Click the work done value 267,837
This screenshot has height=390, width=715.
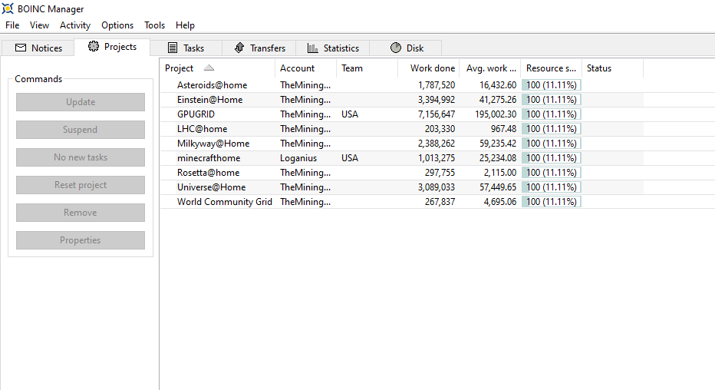(x=440, y=202)
